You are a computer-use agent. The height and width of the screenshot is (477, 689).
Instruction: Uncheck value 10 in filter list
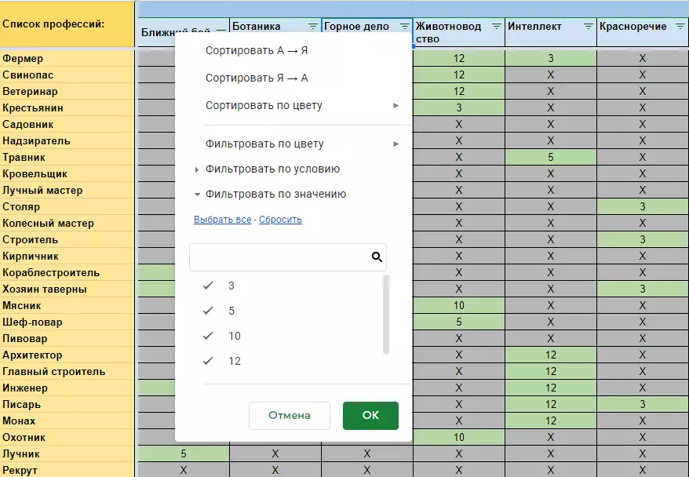tap(208, 336)
